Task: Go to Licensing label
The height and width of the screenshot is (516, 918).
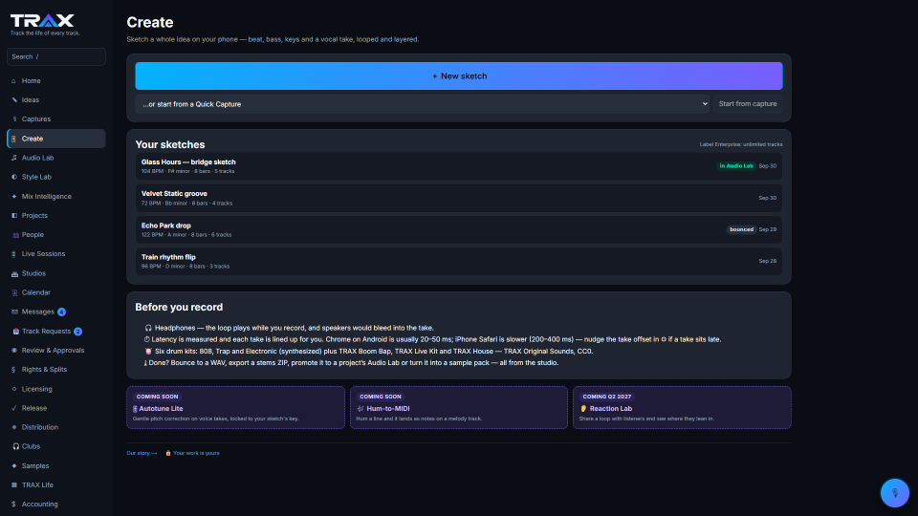Action: click(37, 389)
